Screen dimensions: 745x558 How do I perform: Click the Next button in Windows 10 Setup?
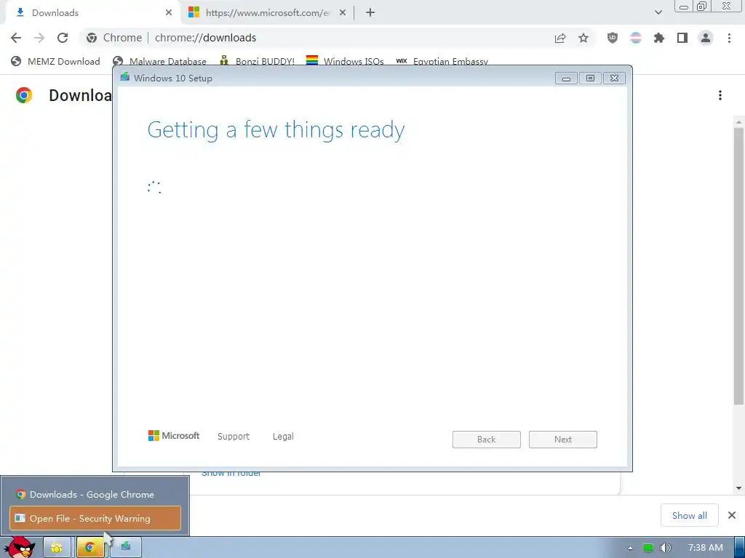pyautogui.click(x=563, y=440)
